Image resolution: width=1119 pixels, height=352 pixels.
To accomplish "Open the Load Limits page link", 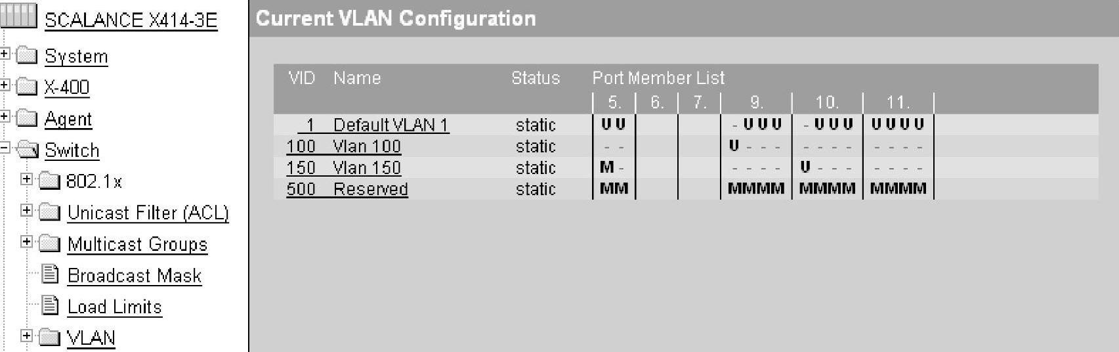I will click(x=115, y=307).
